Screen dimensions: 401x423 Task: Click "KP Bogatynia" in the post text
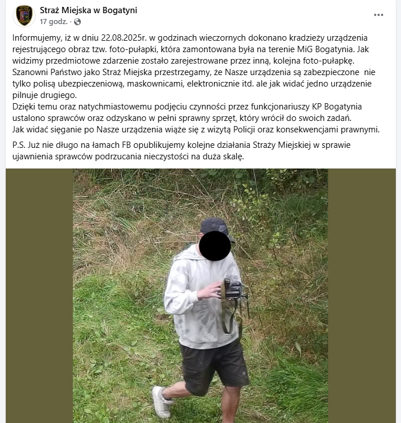[337, 107]
